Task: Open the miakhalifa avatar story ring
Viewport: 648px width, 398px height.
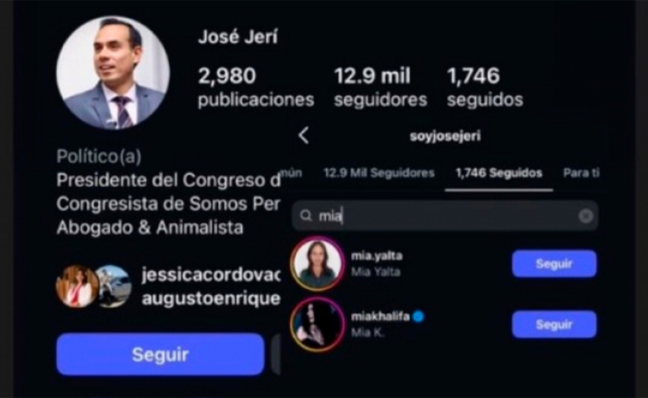Action: pos(317,325)
